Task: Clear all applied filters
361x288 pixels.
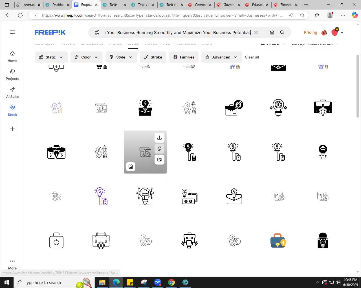Action: pos(252,57)
